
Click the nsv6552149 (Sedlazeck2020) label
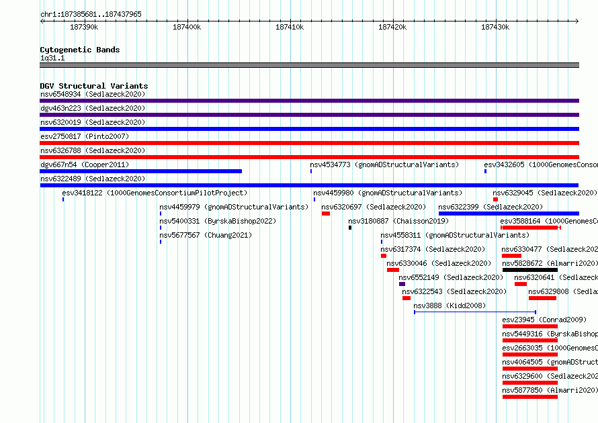tap(451, 277)
